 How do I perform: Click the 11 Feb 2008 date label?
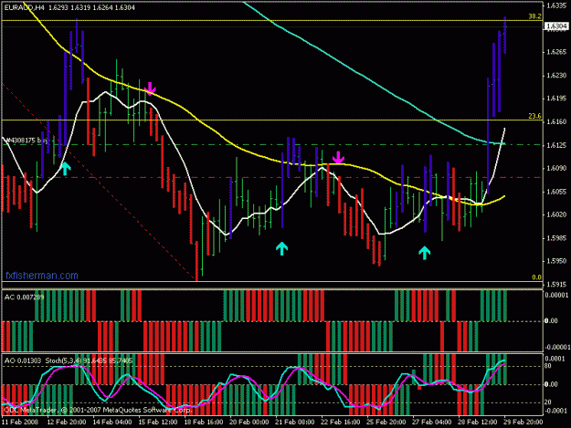tap(20, 423)
